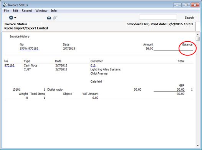Click the 'Radio Import/Export Limited' company name
Image resolution: width=202 pixels, height=150 pixels.
click(26, 28)
